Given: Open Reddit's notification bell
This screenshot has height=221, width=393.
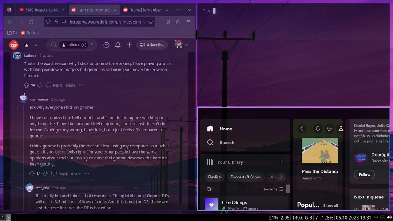Looking at the screenshot, I should coord(118,44).
